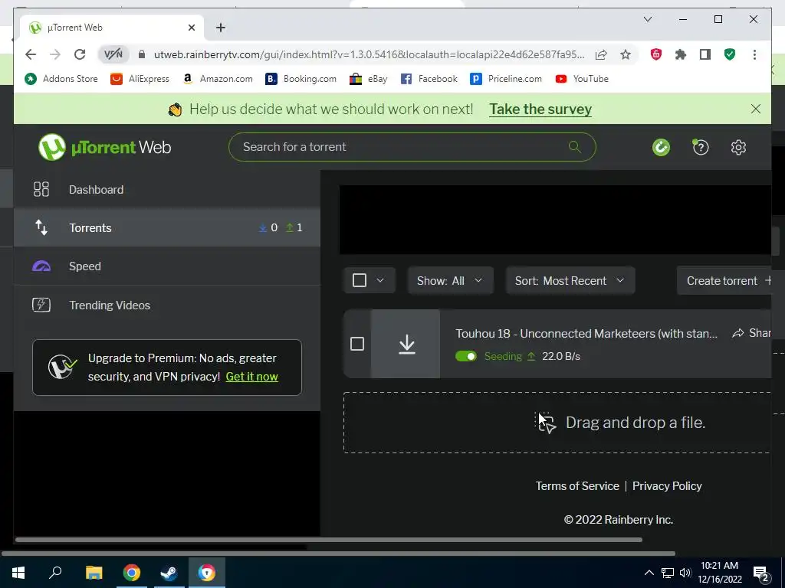Click the Get it now premium link

point(251,377)
